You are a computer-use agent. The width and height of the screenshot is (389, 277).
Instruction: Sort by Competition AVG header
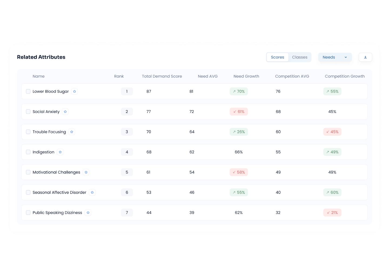pyautogui.click(x=292, y=76)
